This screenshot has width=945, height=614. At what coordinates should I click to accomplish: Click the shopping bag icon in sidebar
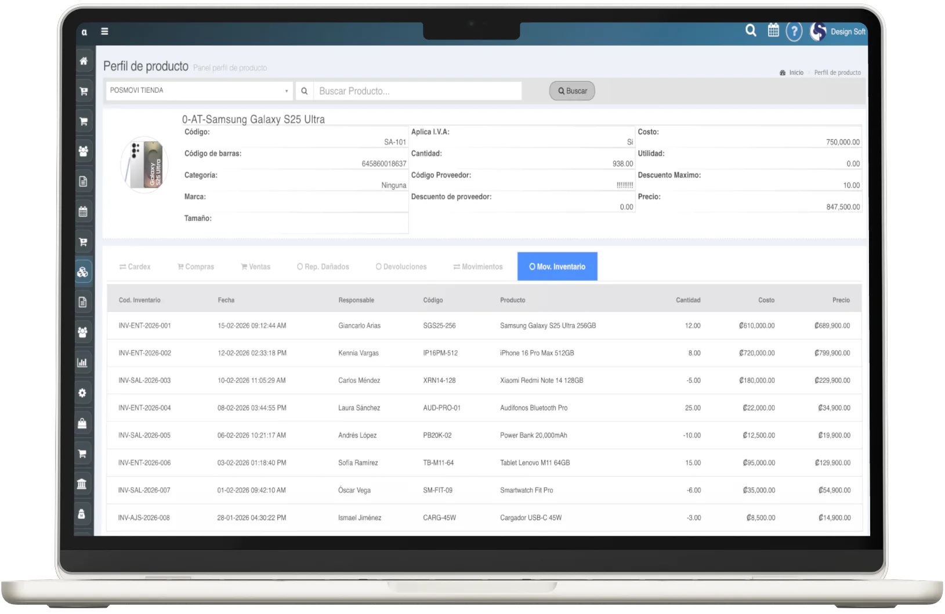[x=82, y=423]
